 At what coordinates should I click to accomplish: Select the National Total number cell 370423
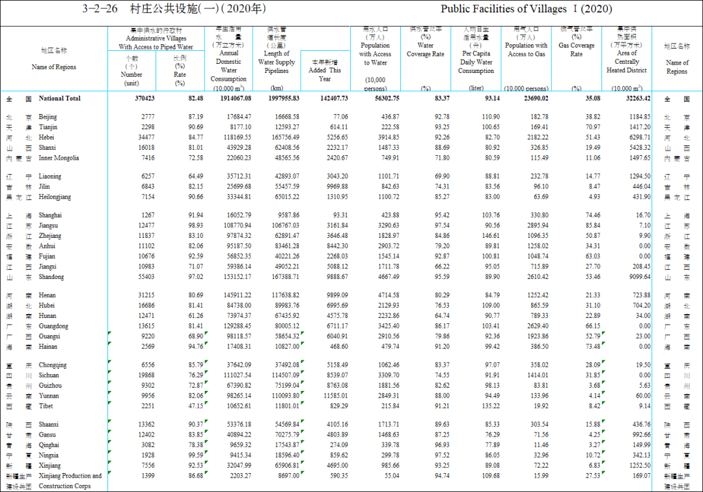point(143,98)
